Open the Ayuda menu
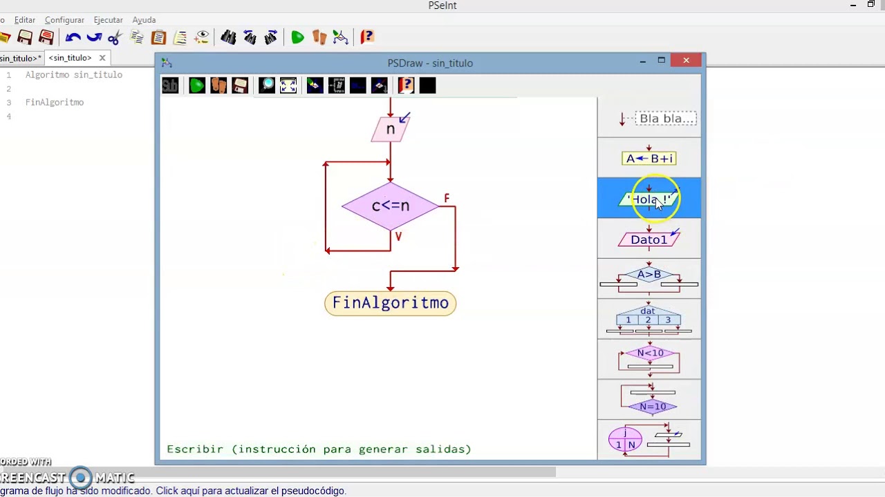 pyautogui.click(x=144, y=20)
